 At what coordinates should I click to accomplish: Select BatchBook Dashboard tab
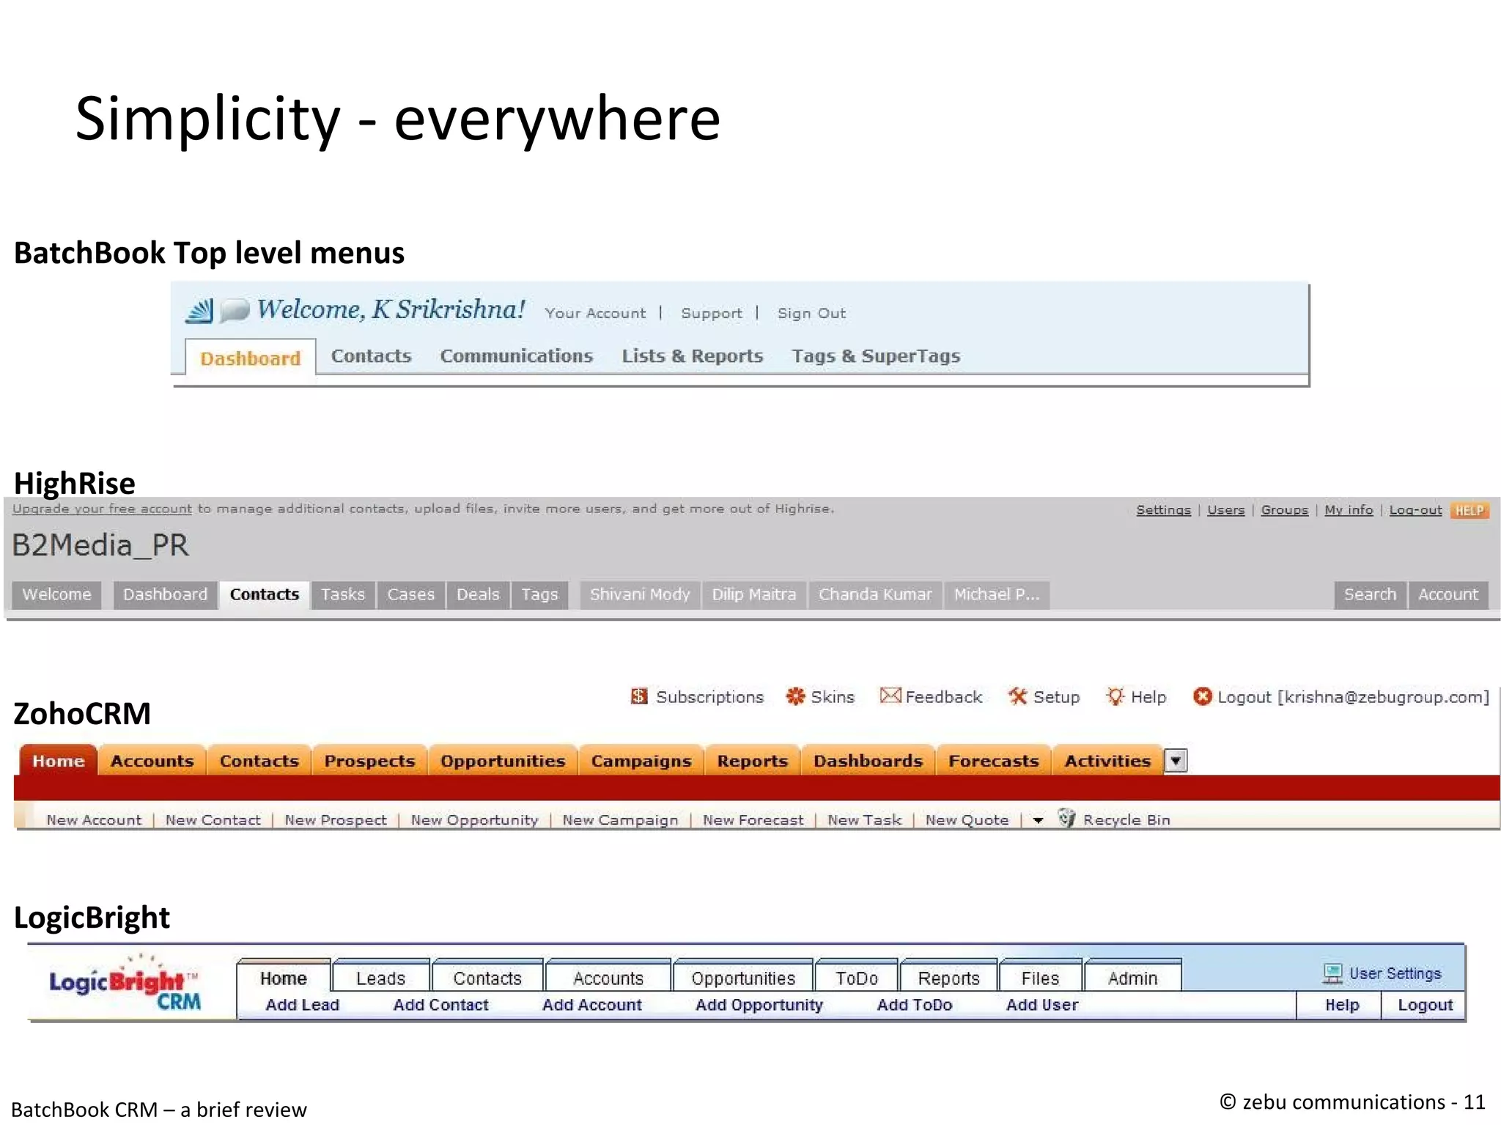(x=251, y=358)
